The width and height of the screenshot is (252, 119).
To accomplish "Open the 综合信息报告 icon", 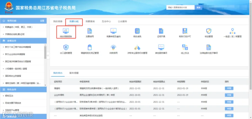I will (66, 31).
